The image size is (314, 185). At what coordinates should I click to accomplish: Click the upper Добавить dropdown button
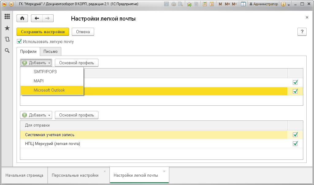36,63
